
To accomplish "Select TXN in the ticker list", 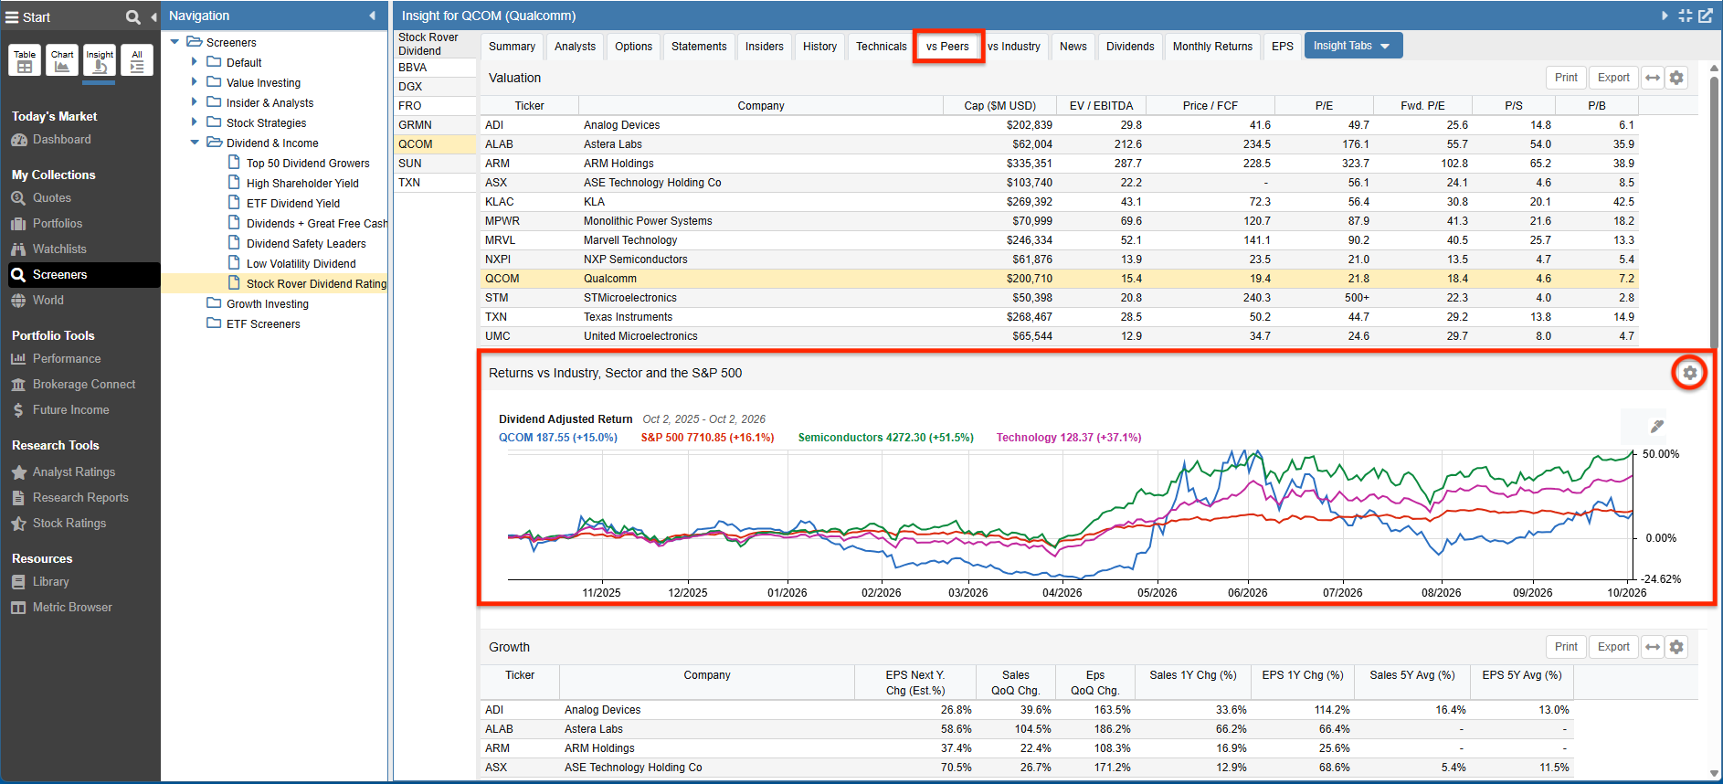I will pyautogui.click(x=436, y=183).
